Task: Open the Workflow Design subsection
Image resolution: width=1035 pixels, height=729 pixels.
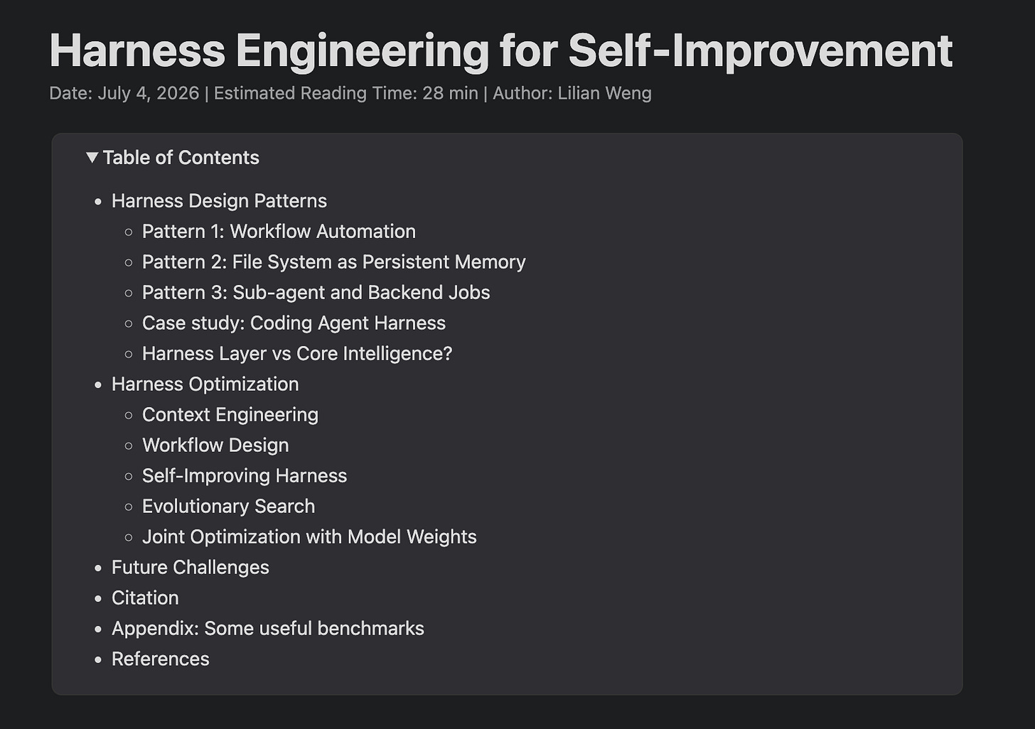Action: tap(215, 445)
